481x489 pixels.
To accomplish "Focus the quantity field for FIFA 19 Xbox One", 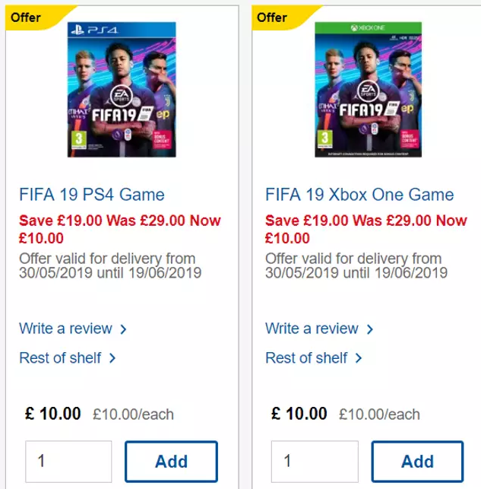I will click(x=315, y=461).
